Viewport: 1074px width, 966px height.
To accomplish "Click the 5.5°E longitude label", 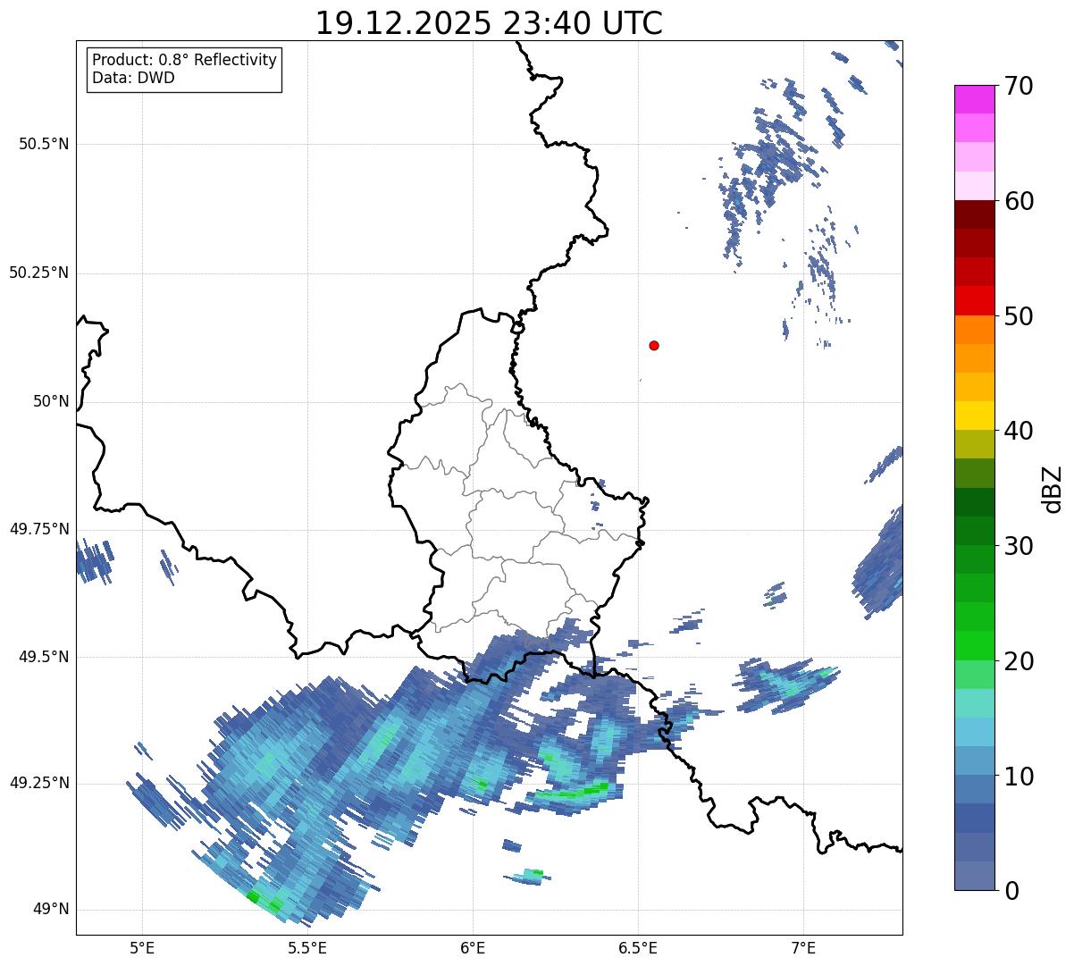I will click(x=307, y=948).
